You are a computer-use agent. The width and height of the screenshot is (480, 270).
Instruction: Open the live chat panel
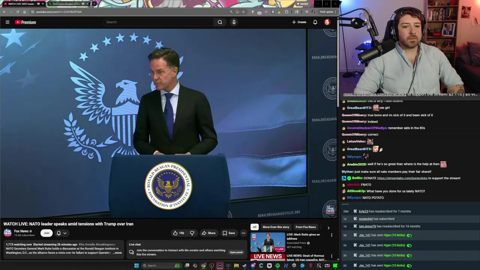[236, 252]
